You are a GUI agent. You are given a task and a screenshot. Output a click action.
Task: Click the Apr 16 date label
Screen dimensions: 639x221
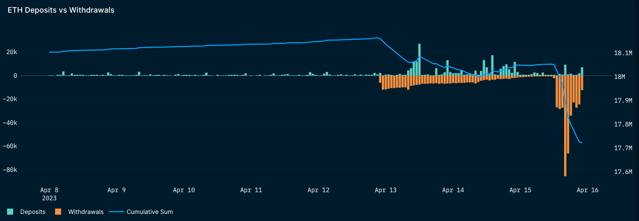(587, 190)
